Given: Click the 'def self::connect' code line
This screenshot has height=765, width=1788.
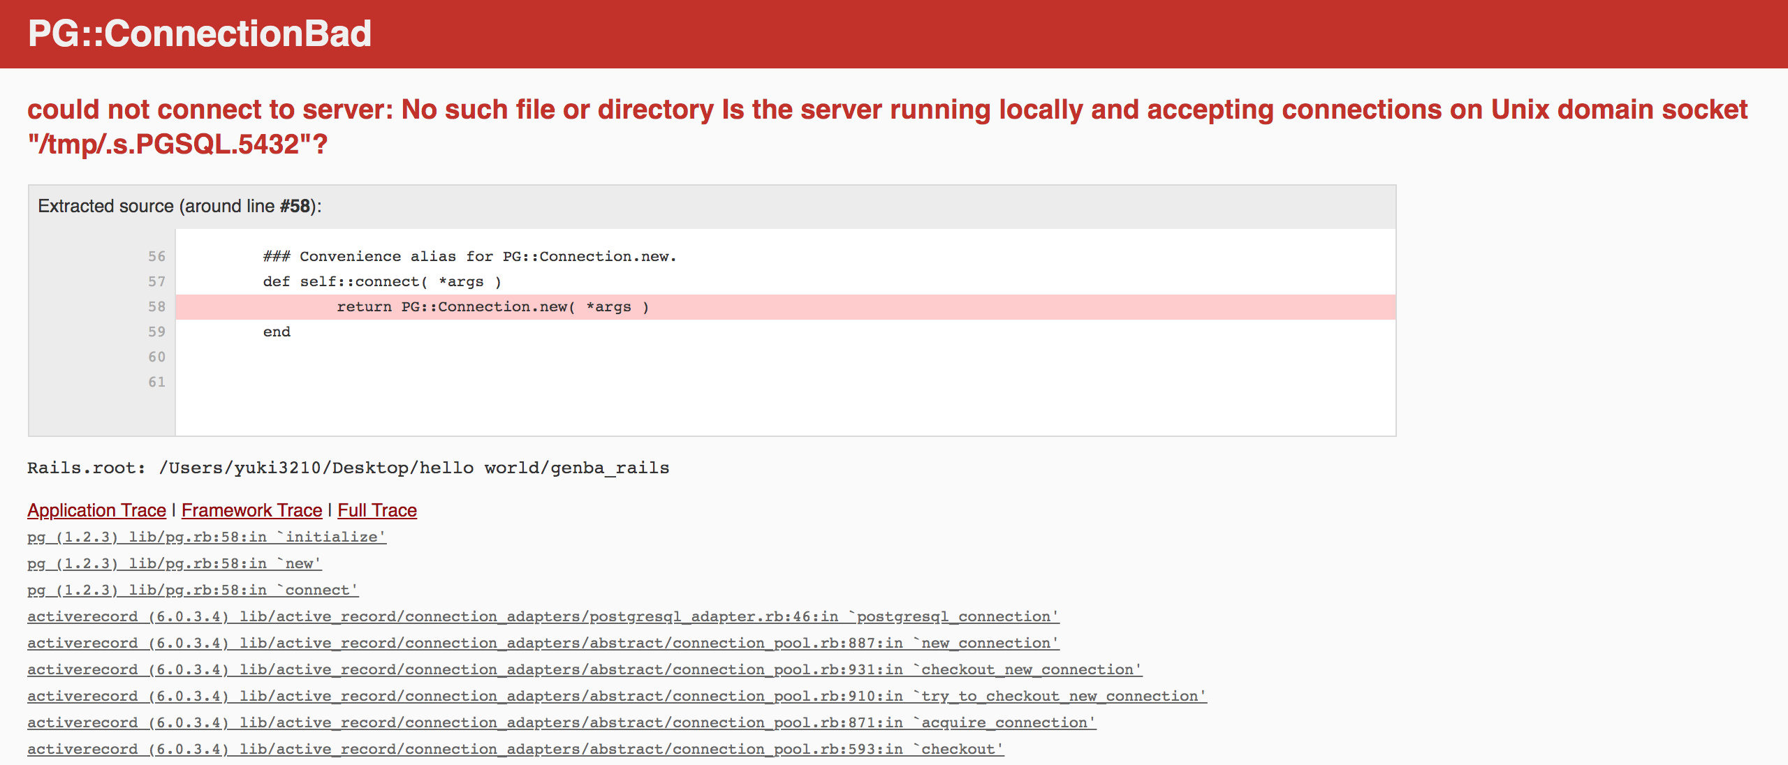Looking at the screenshot, I should click(382, 282).
